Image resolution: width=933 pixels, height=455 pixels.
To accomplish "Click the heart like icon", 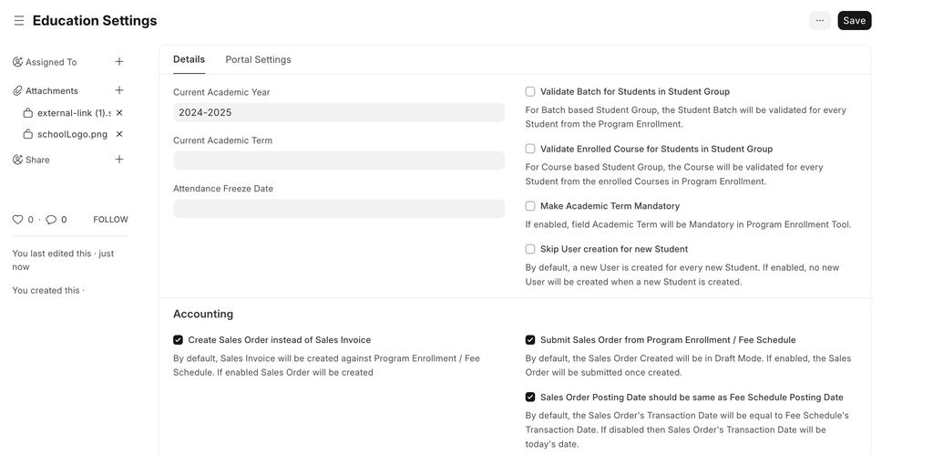I will click(17, 220).
